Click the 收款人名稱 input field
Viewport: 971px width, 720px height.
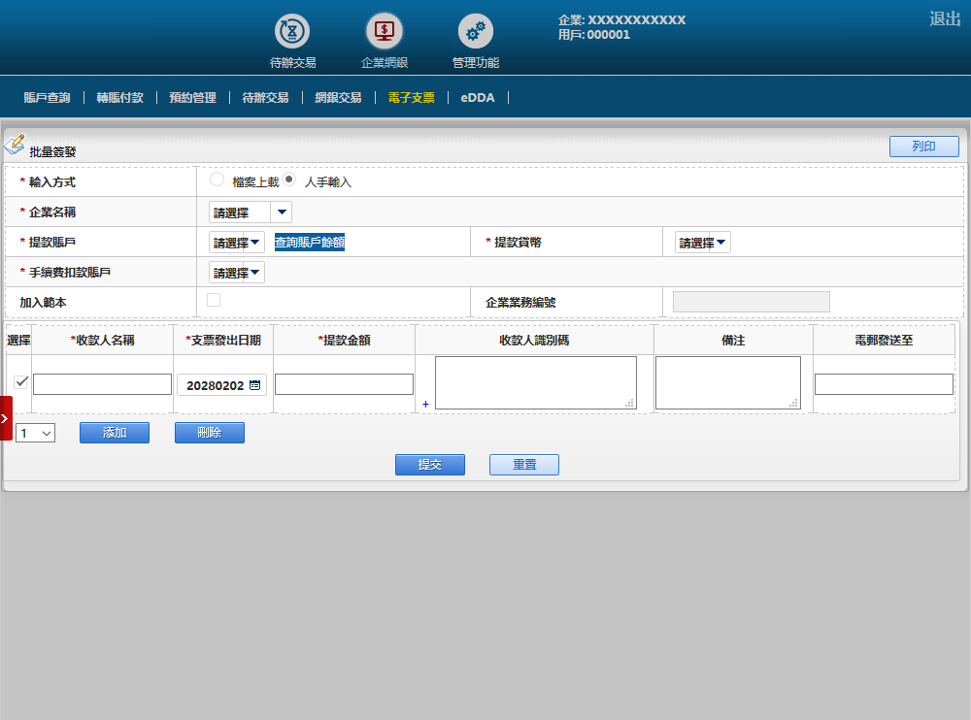point(102,384)
